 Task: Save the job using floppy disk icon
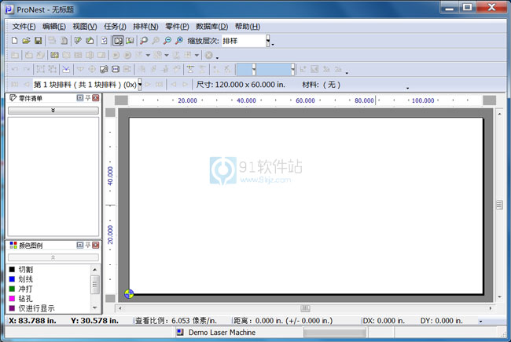(x=39, y=41)
